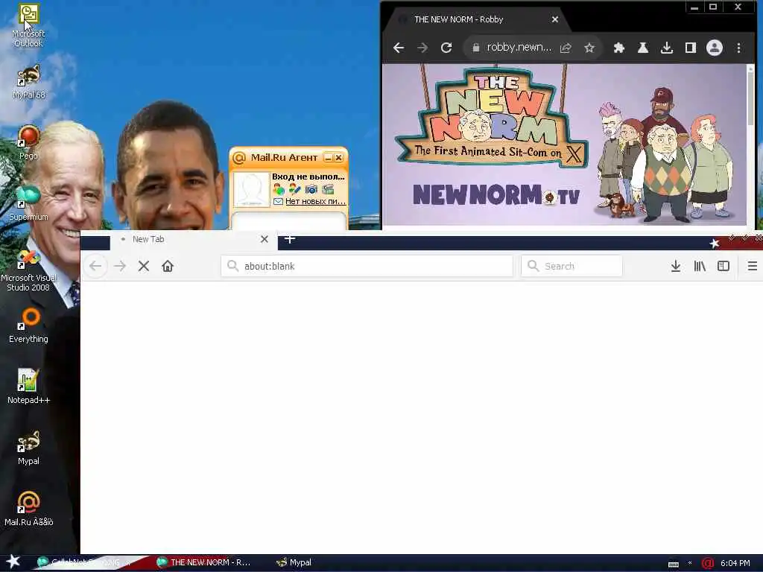Viewport: 763px width, 572px height.
Task: Toggle the Supermium side panel
Action: tap(691, 48)
